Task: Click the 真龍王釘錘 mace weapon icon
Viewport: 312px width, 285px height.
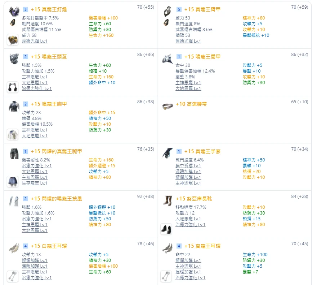Action: click(14, 11)
